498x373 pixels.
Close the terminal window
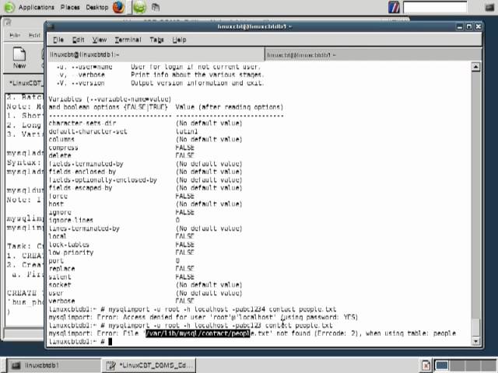pyautogui.click(x=478, y=26)
